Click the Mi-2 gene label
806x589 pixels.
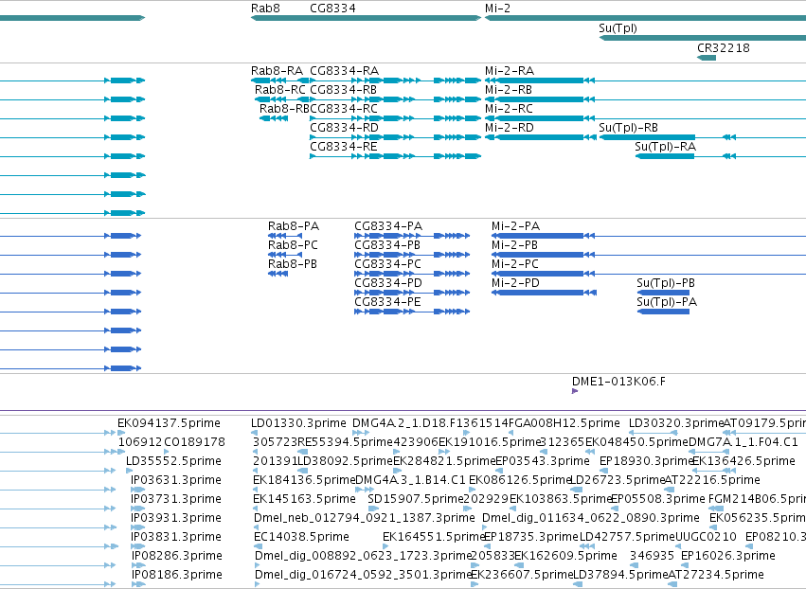click(497, 9)
